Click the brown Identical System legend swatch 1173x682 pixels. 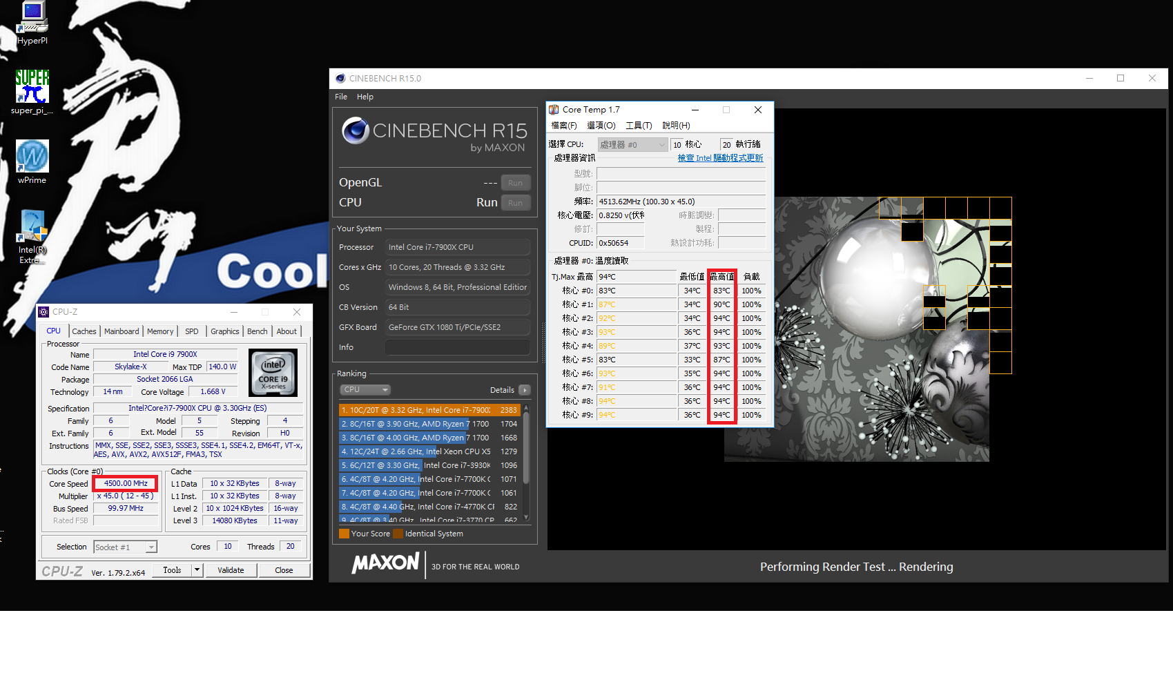[398, 534]
